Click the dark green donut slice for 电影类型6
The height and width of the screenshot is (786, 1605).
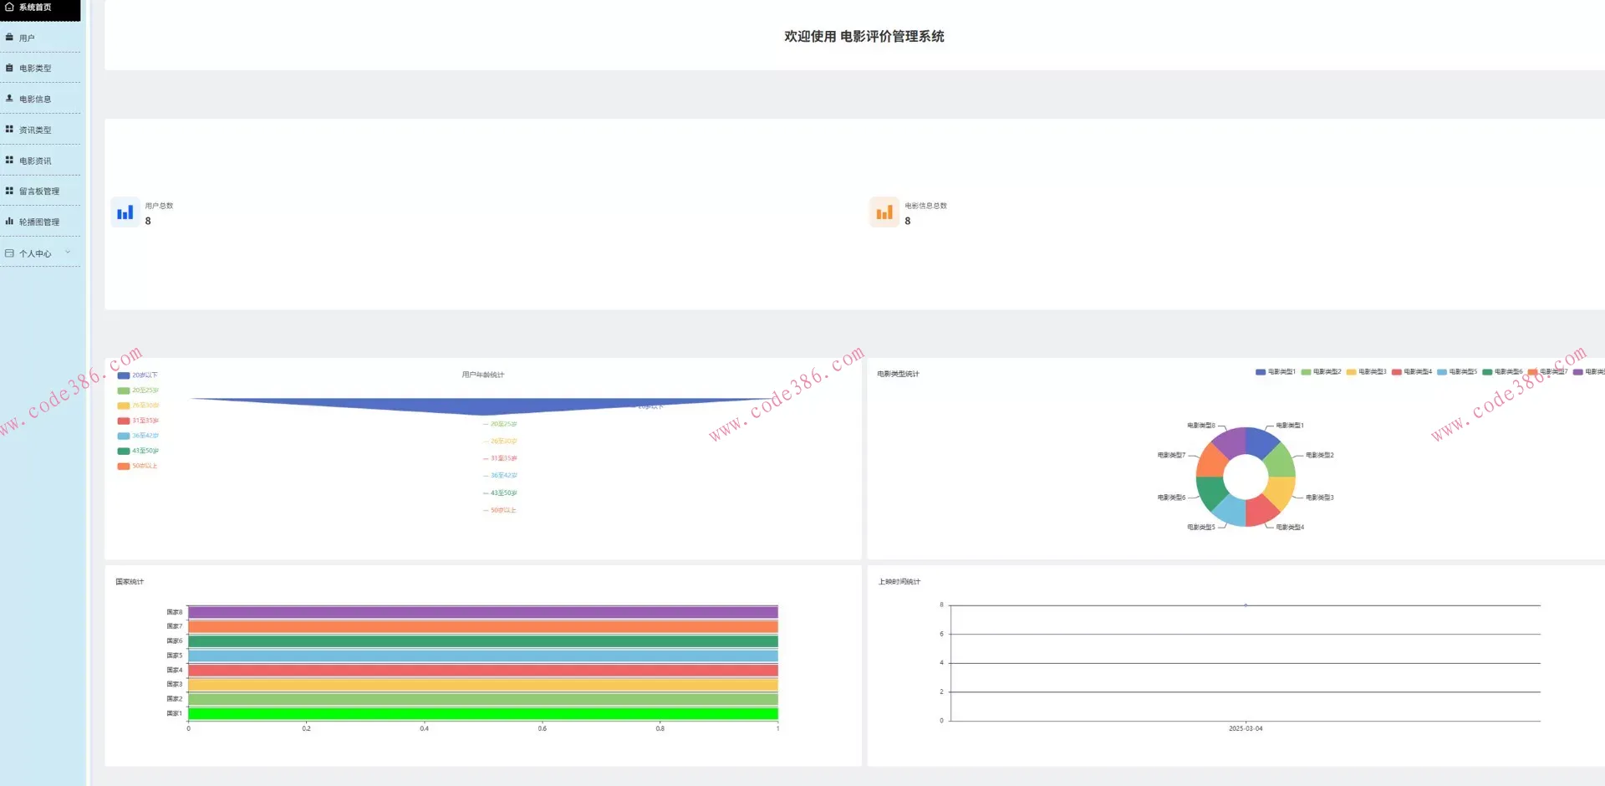[1210, 491]
